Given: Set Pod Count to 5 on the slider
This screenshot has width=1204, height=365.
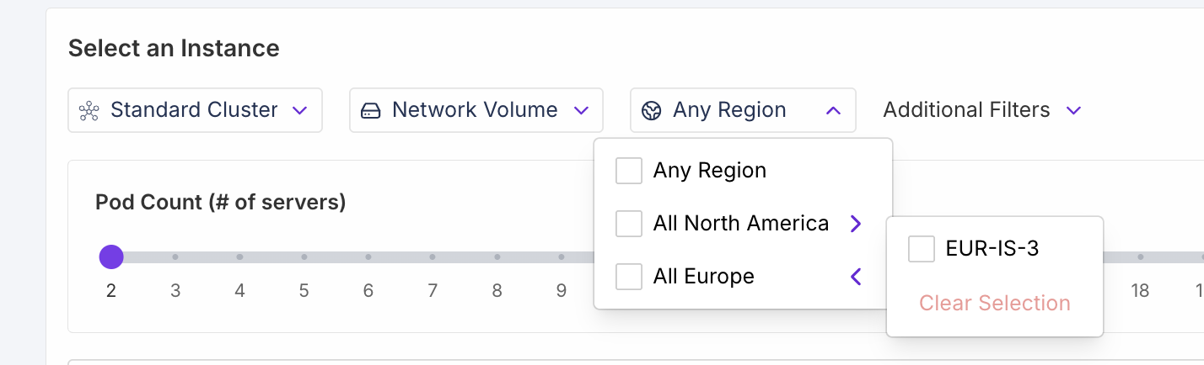Looking at the screenshot, I should 304,257.
